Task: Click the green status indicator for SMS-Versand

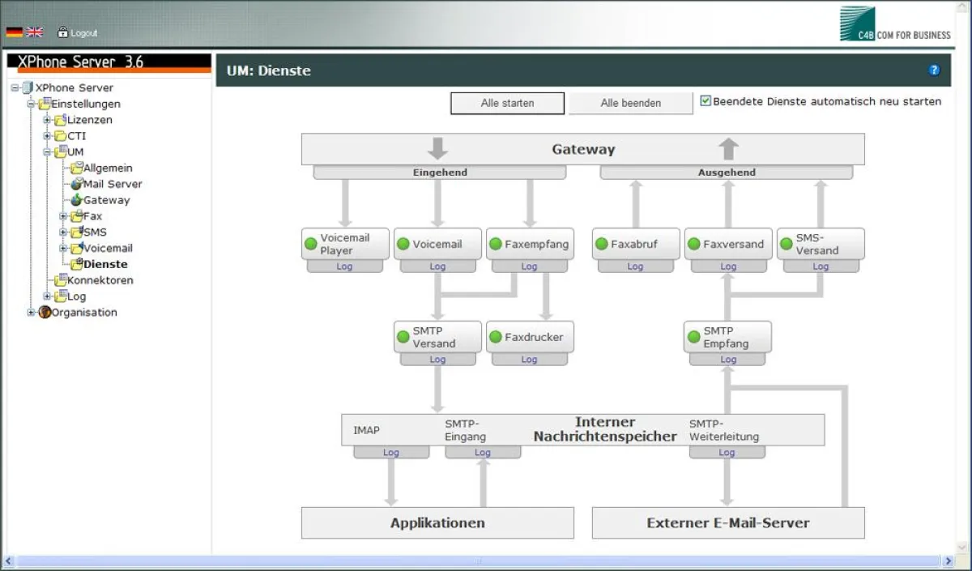Action: point(786,244)
